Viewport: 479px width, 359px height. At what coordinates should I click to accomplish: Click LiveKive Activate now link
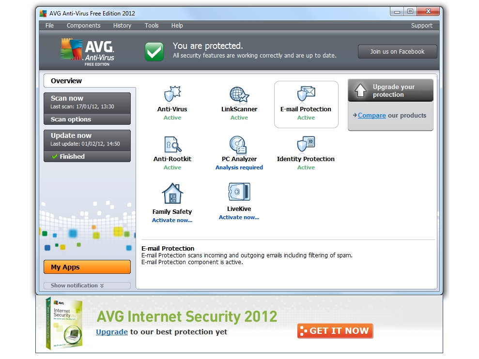239,217
